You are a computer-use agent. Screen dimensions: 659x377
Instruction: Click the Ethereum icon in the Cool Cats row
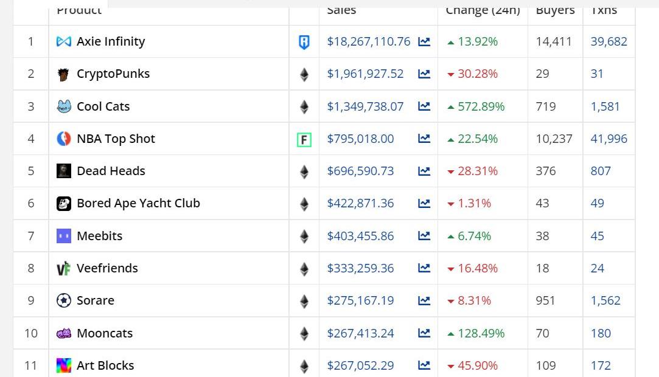tap(304, 107)
